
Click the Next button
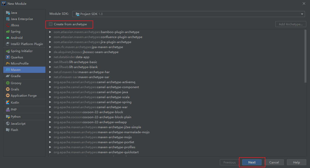click(252, 162)
